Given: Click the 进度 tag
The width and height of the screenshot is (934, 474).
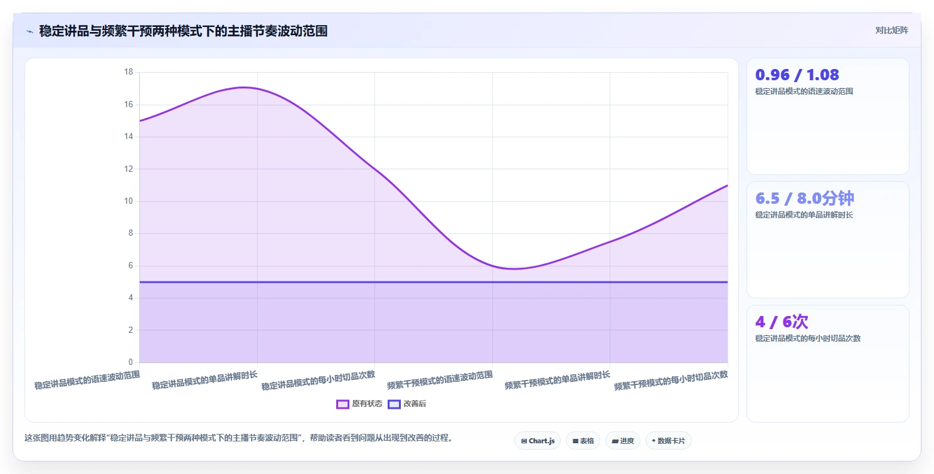Looking at the screenshot, I should point(622,441).
